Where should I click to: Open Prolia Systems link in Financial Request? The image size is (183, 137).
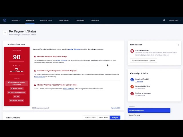[39, 77]
